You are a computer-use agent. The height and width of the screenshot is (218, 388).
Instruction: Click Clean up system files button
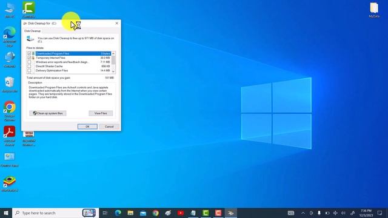48,113
